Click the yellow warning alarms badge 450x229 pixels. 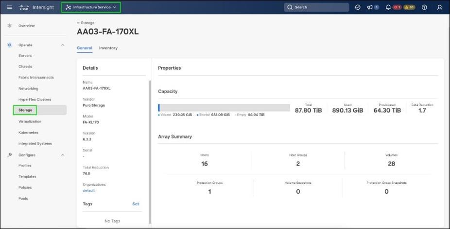[x=409, y=7]
